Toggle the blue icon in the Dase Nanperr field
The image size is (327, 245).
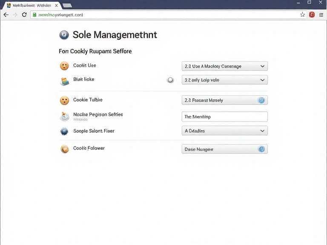pyautogui.click(x=261, y=149)
